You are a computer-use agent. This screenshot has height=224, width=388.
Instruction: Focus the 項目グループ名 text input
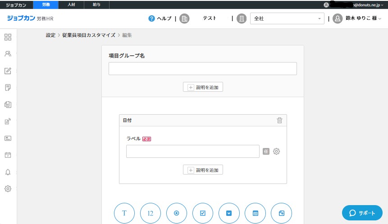[202, 68]
